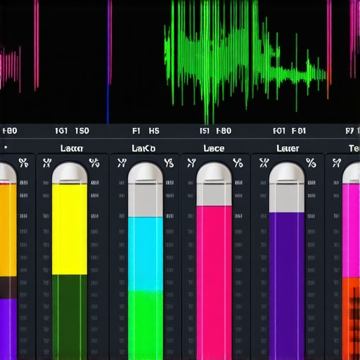The image size is (360, 360).
Task: Select the LarCo channel label above cyan meter
Action: point(143,148)
